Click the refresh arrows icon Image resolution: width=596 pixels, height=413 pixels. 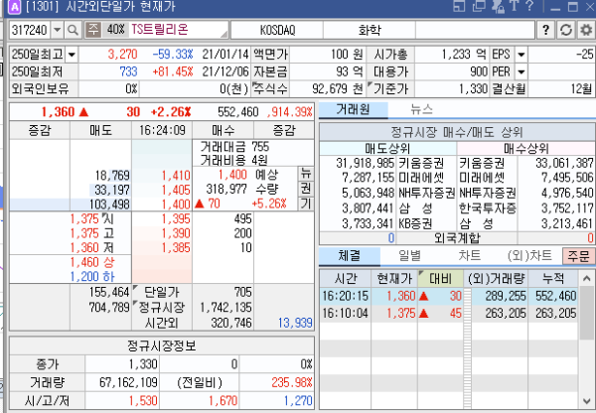566,30
